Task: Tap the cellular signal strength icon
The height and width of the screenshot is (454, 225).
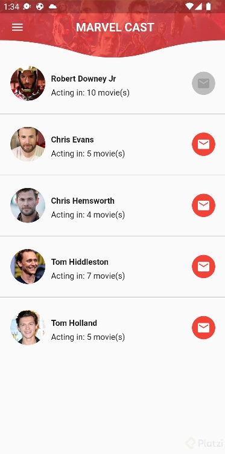Action: (198, 7)
